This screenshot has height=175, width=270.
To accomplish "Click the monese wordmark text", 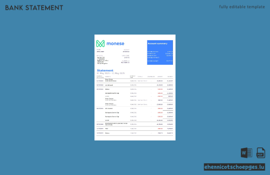I will (x=115, y=44).
